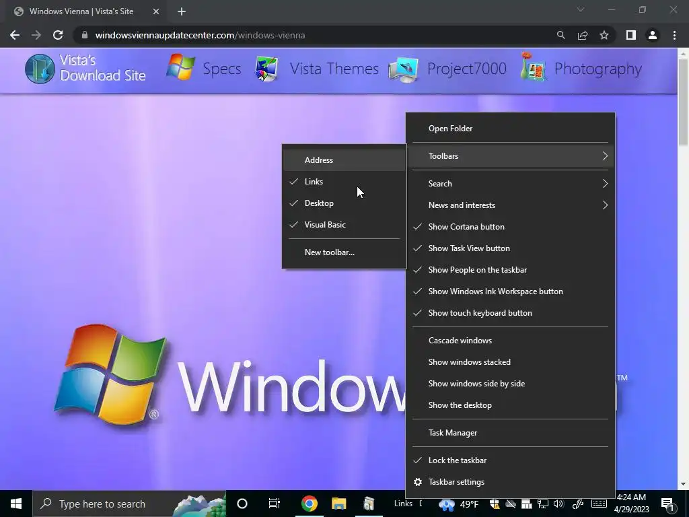Expand the Toolbars submenu
This screenshot has width=689, height=517.
point(510,156)
